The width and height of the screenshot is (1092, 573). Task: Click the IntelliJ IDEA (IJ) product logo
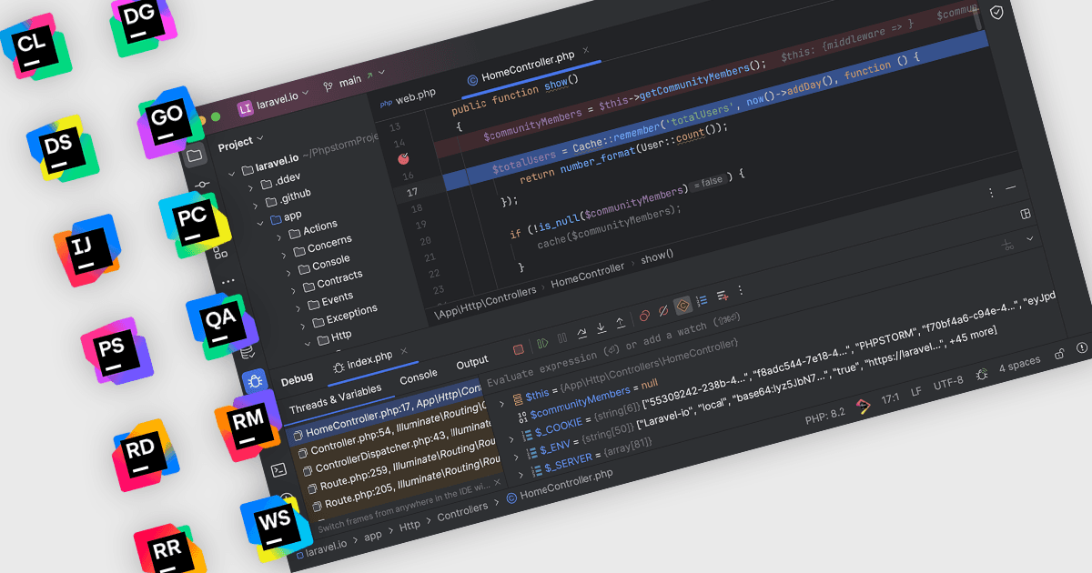(88, 248)
